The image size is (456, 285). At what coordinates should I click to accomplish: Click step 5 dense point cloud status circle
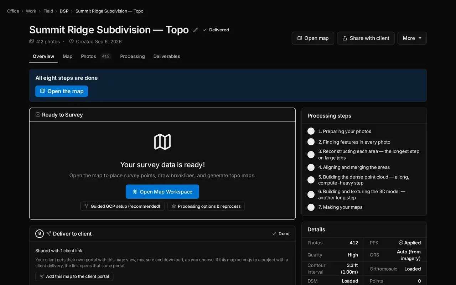[311, 180]
